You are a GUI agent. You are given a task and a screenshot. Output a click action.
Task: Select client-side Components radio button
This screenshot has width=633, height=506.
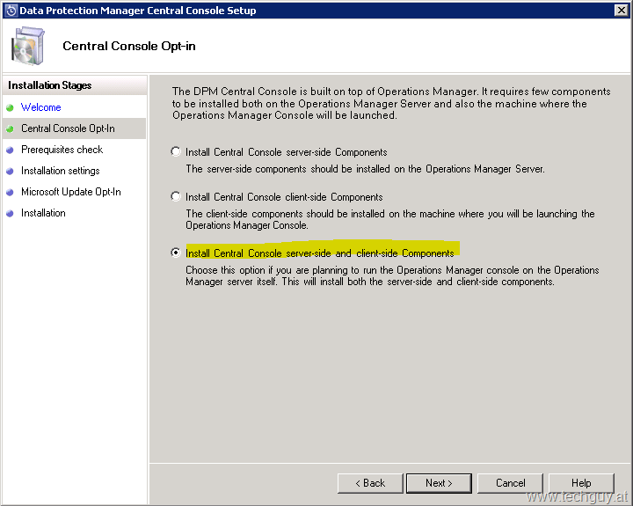(176, 196)
